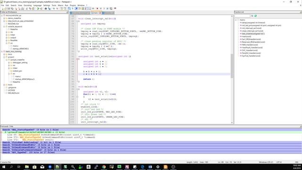Expand the docs folder node

tap(4, 54)
